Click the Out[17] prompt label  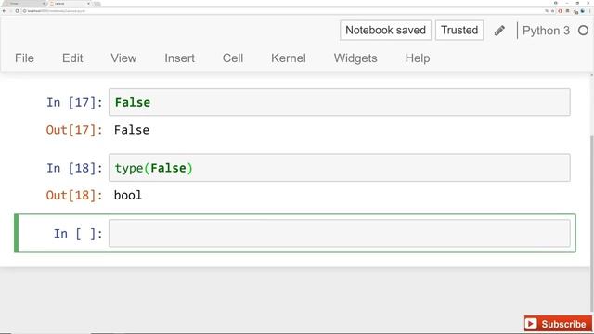pos(74,130)
